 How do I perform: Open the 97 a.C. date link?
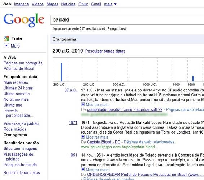pos(71,90)
